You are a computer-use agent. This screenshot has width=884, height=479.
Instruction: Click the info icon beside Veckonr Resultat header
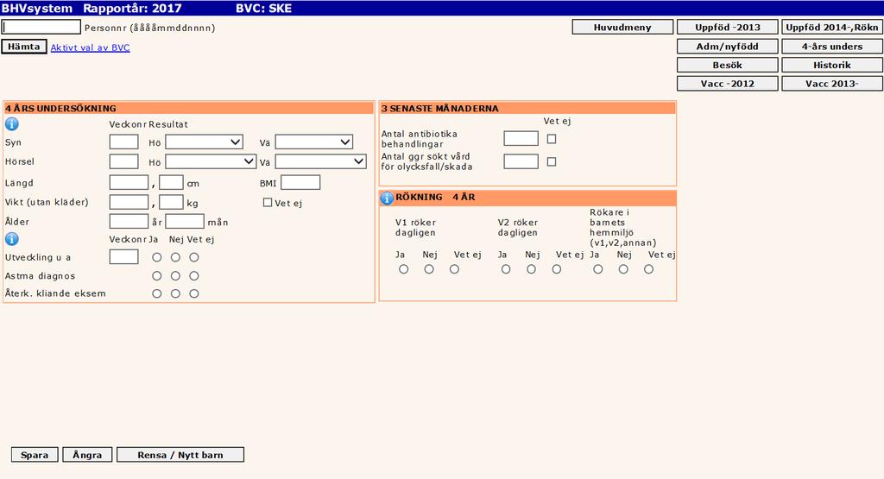point(12,124)
